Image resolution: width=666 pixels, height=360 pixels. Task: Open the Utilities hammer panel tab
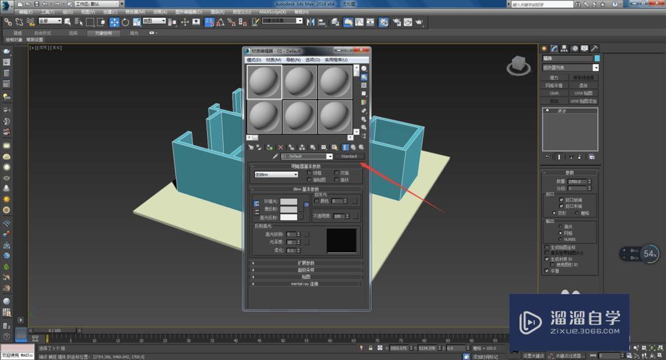coord(595,49)
